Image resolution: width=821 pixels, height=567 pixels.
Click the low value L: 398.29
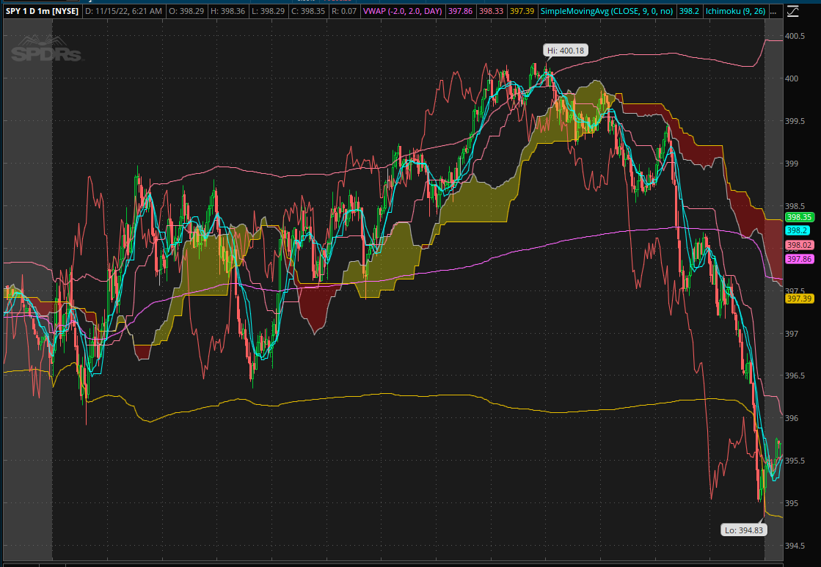pos(268,11)
